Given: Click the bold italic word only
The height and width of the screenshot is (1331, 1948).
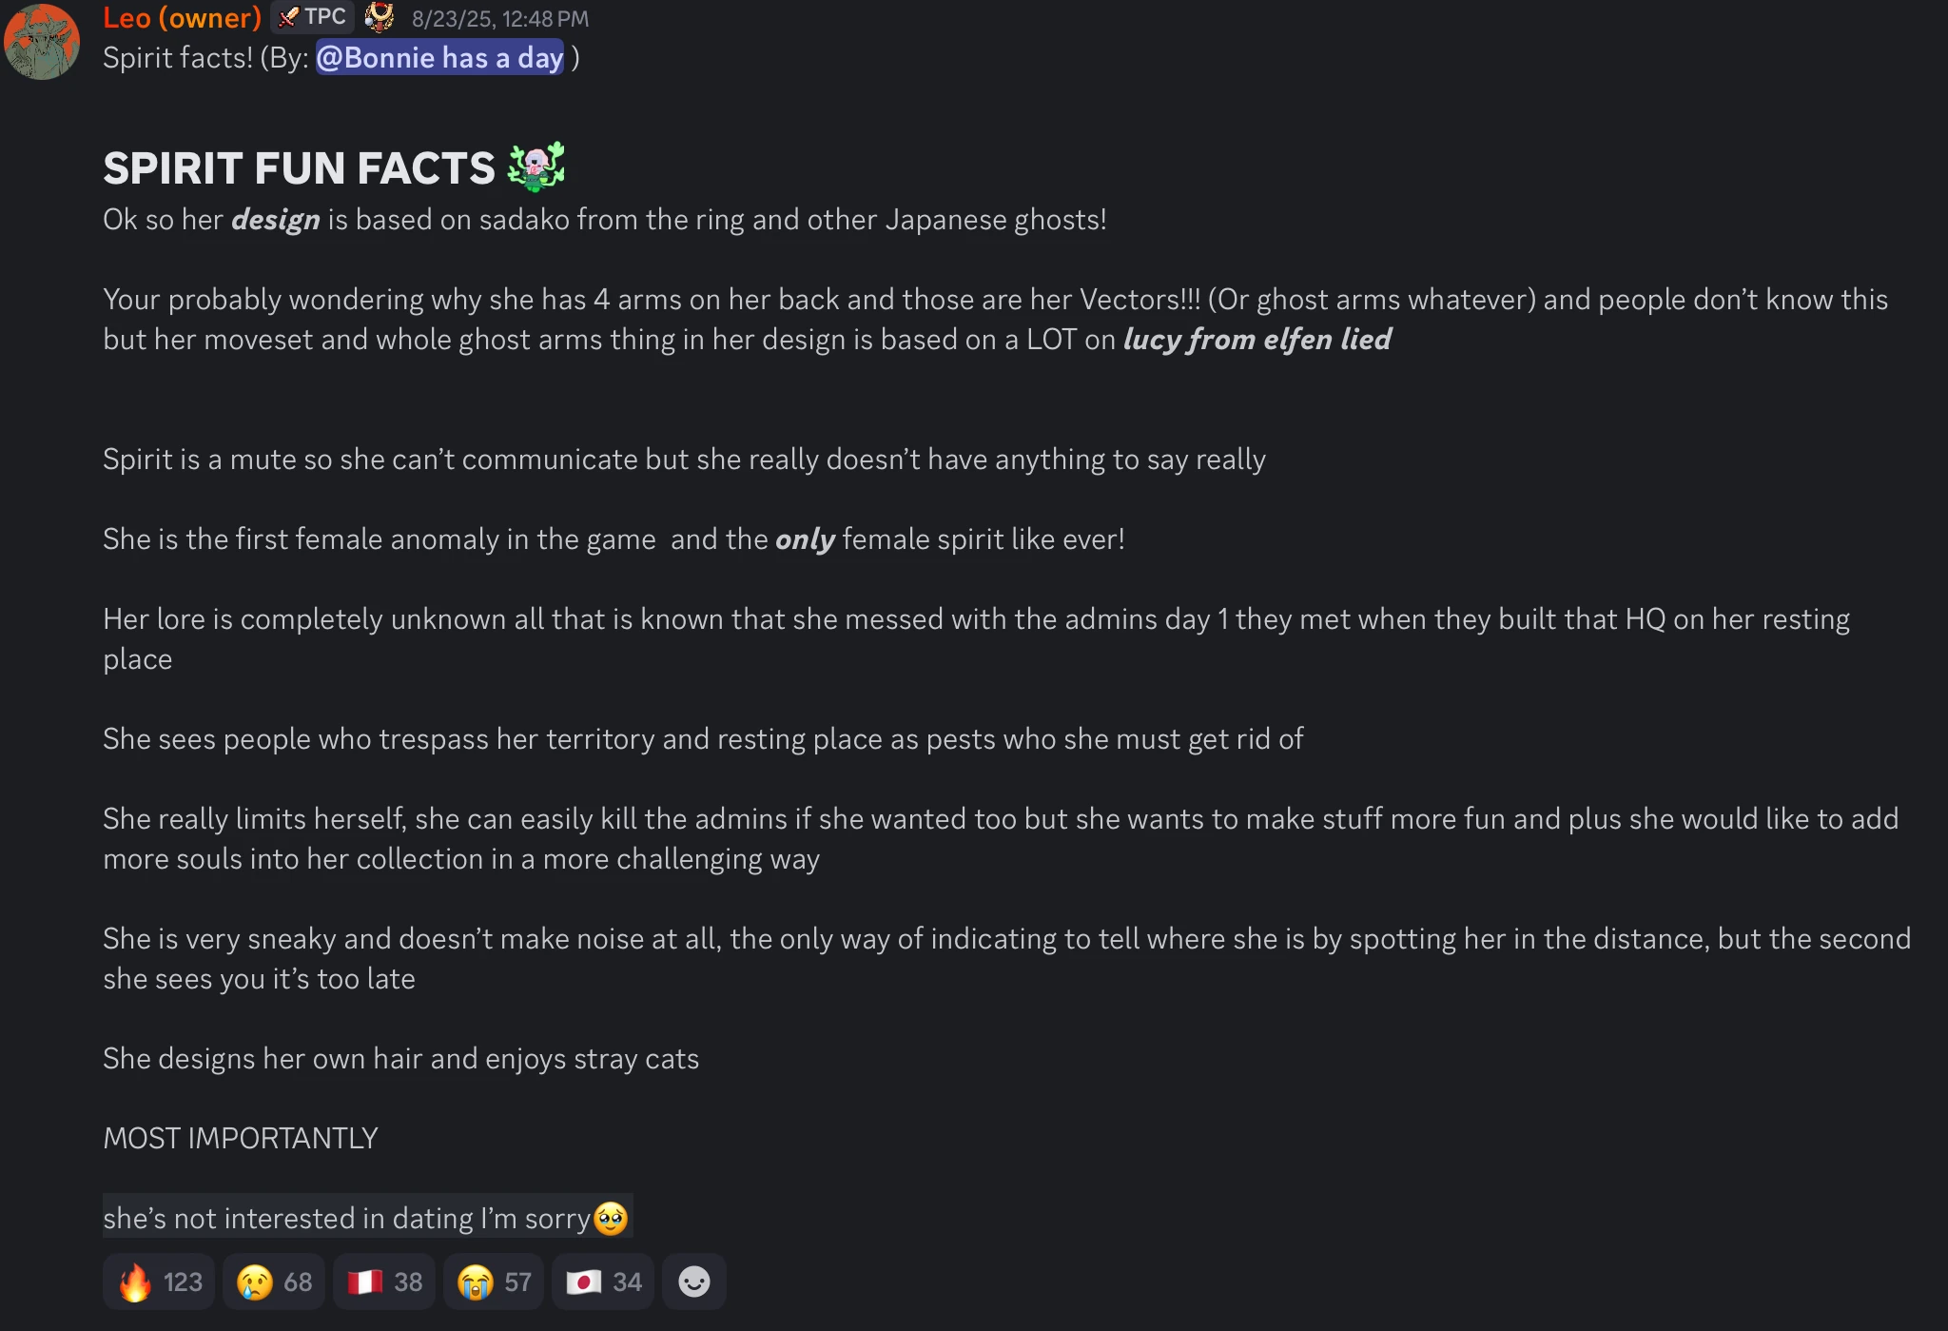Looking at the screenshot, I should click(805, 539).
